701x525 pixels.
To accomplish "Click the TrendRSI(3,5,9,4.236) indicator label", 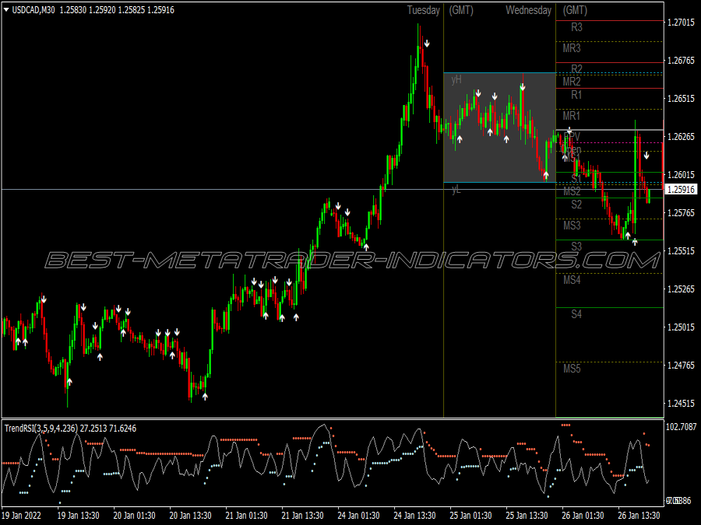I will tap(41, 428).
